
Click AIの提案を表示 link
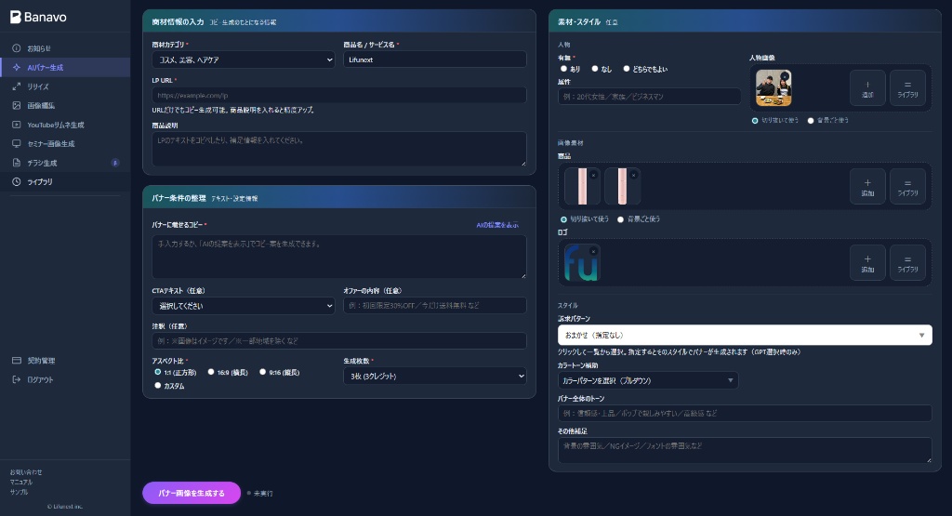pos(497,225)
